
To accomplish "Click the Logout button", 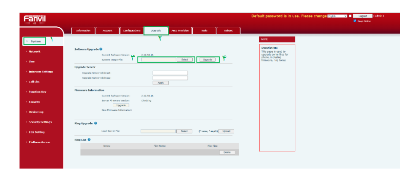I will (363, 16).
